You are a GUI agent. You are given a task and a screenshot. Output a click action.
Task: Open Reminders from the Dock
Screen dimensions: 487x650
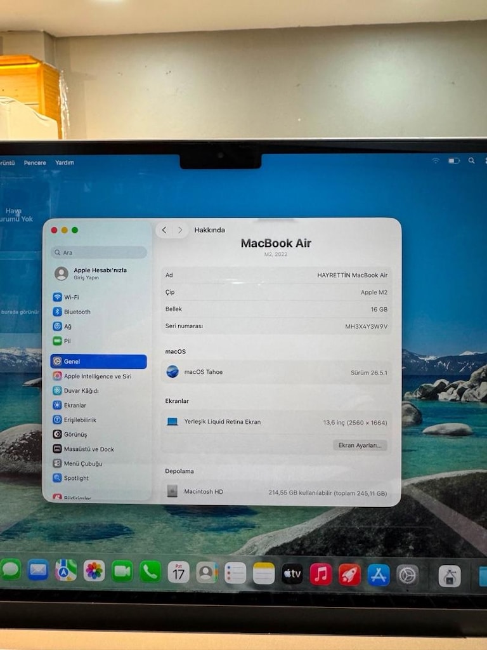(x=235, y=573)
